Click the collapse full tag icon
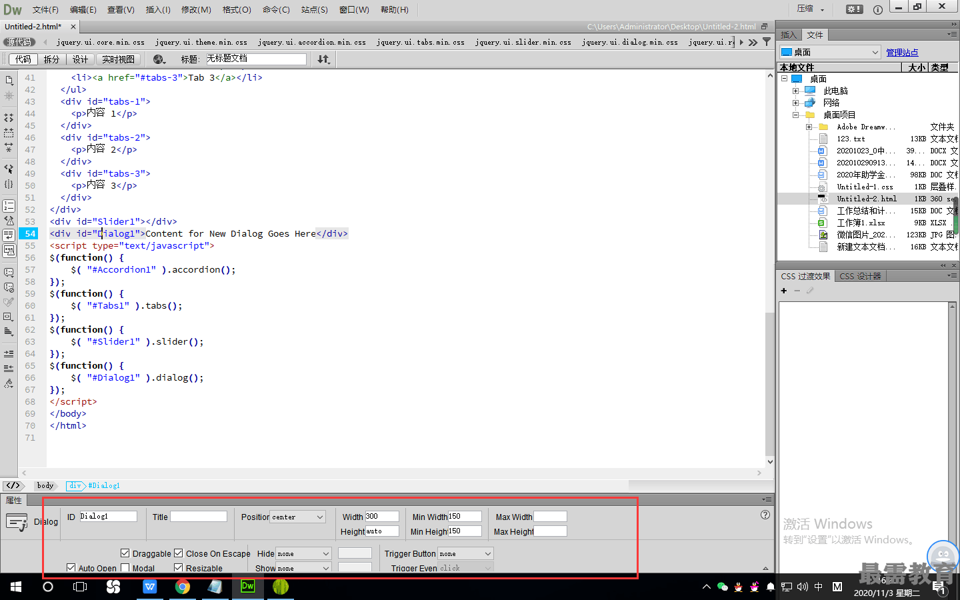 [x=9, y=117]
